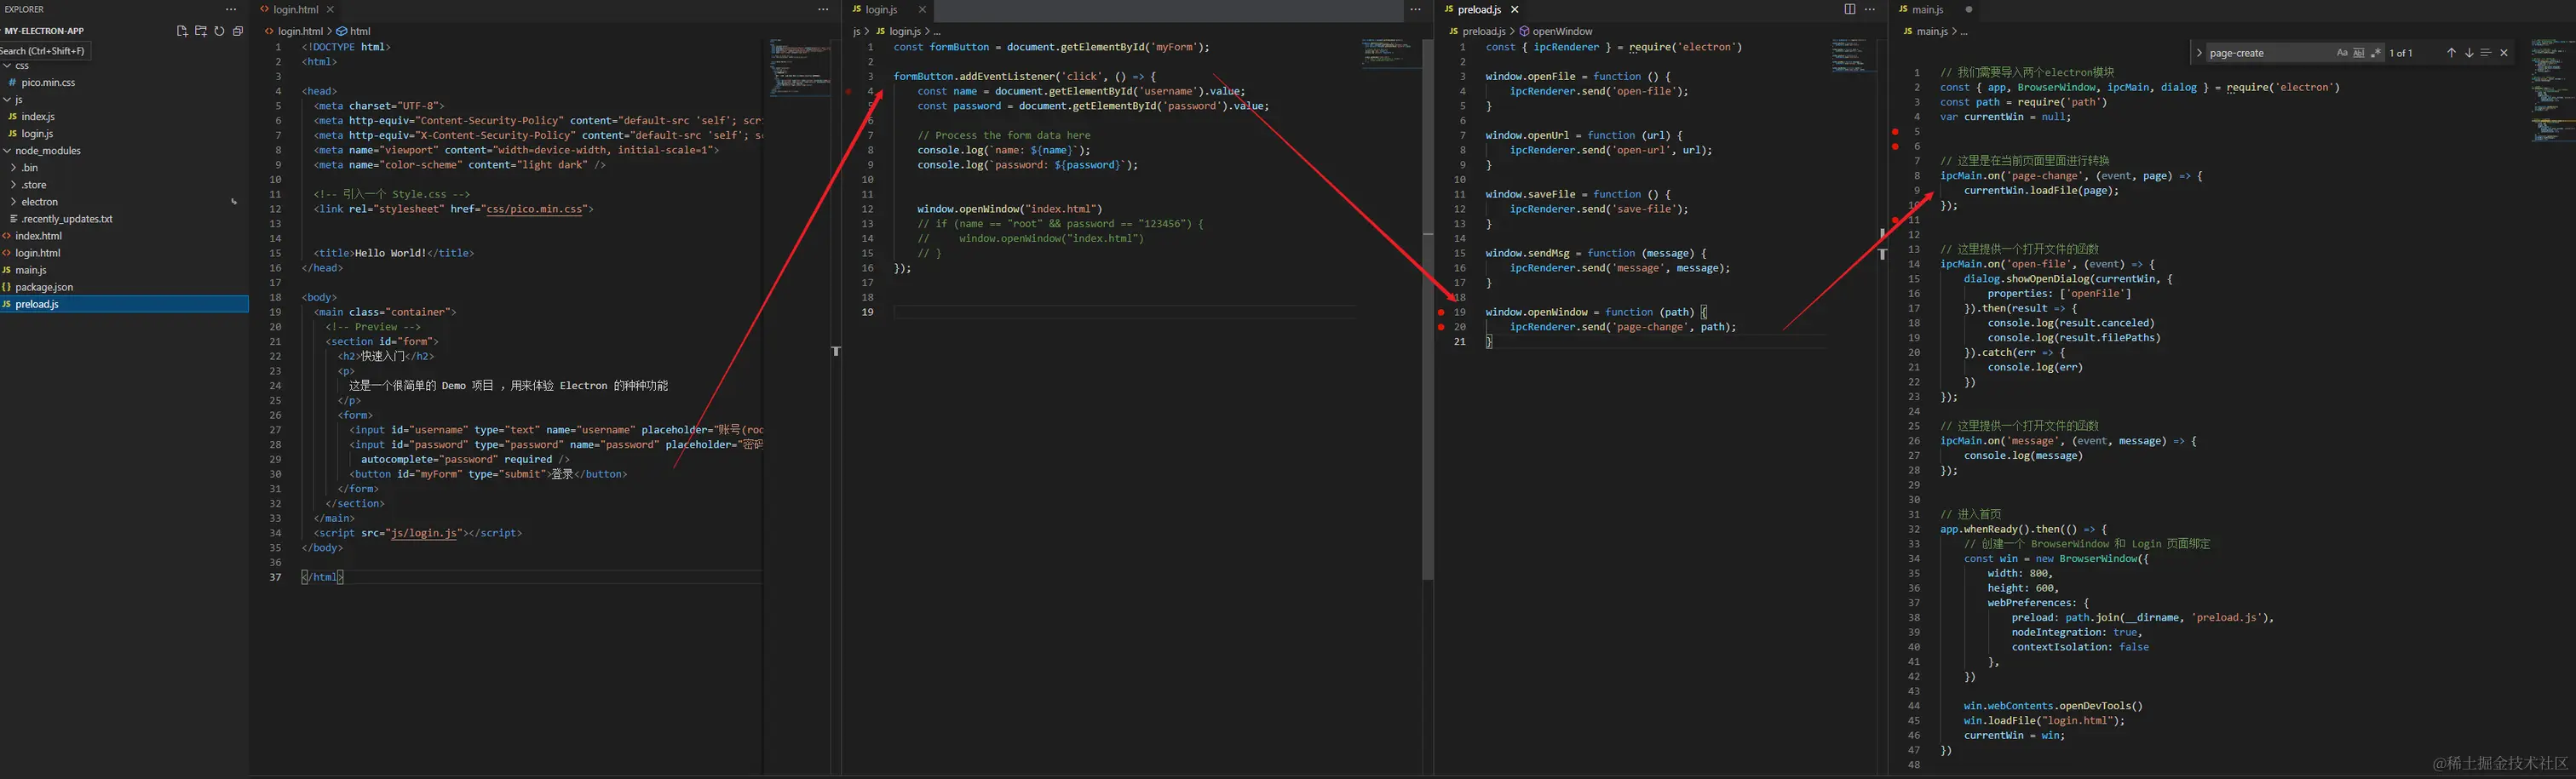Viewport: 2576px width, 779px height.
Task: Click the Search (Ctrl+Shift+F) tooltip
Action: pyautogui.click(x=44, y=50)
